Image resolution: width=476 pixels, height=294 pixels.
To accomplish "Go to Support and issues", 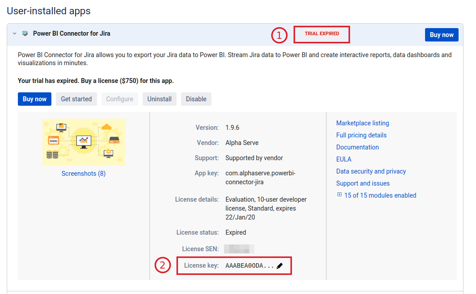I will coord(362,183).
